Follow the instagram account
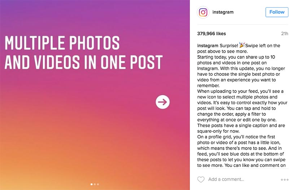 (277, 12)
